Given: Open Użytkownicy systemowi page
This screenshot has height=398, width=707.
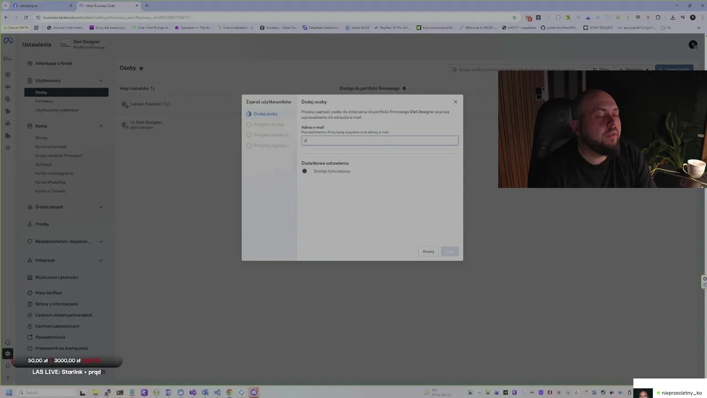Looking at the screenshot, I should [x=57, y=110].
